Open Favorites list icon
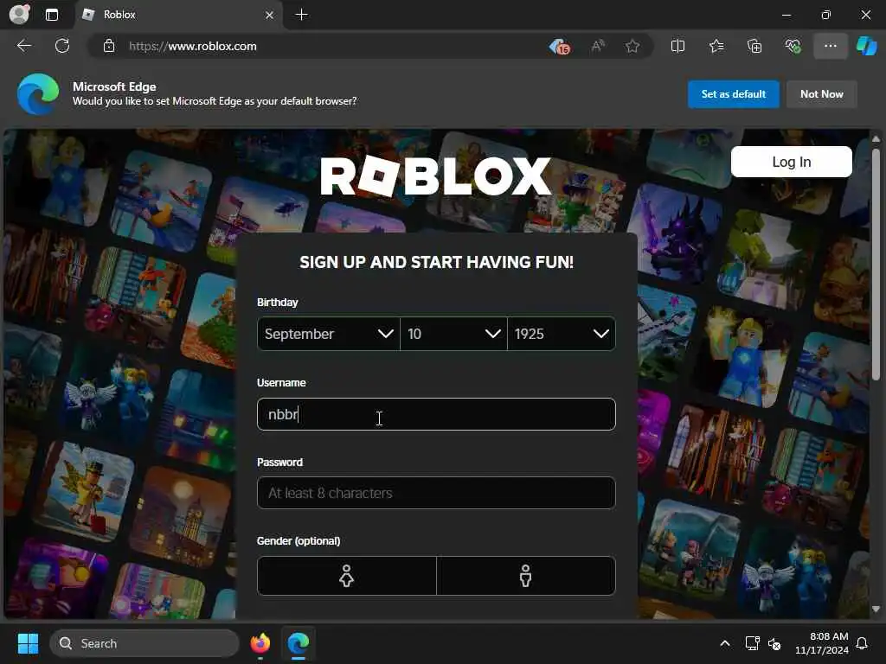The height and width of the screenshot is (664, 886). (x=716, y=47)
